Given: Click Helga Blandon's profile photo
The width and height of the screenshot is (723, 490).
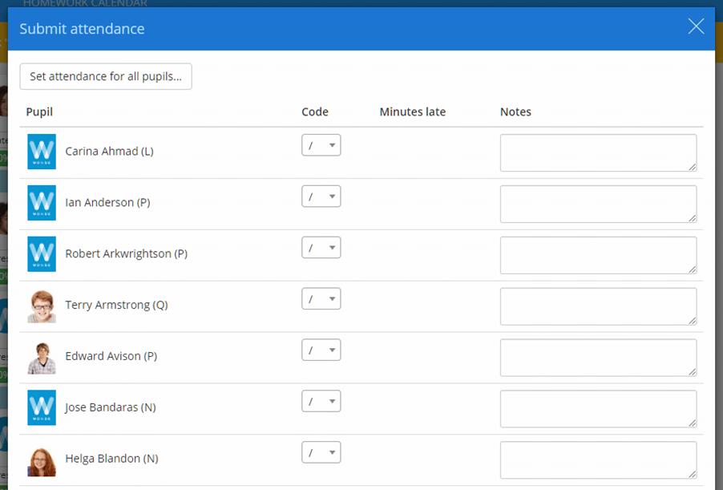Looking at the screenshot, I should pos(42,460).
